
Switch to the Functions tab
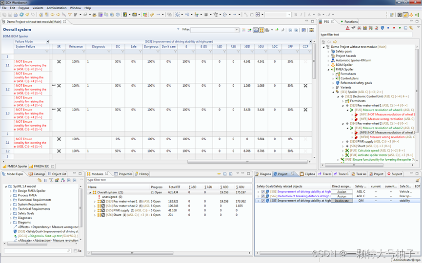click(349, 21)
